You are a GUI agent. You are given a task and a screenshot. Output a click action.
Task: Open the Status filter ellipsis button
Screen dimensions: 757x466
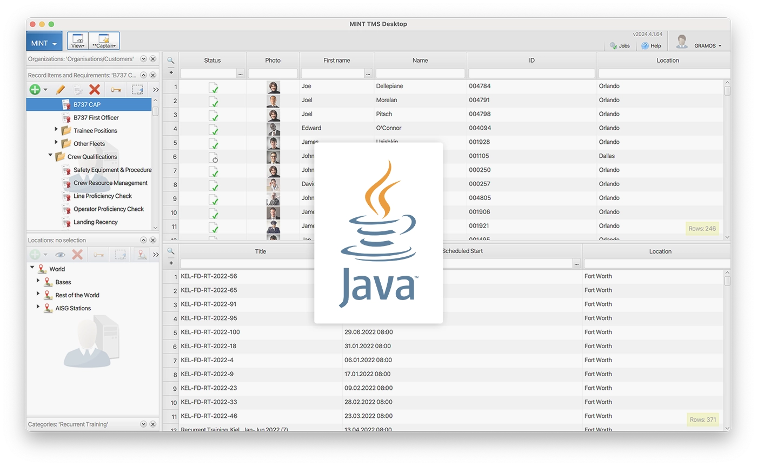pos(241,73)
